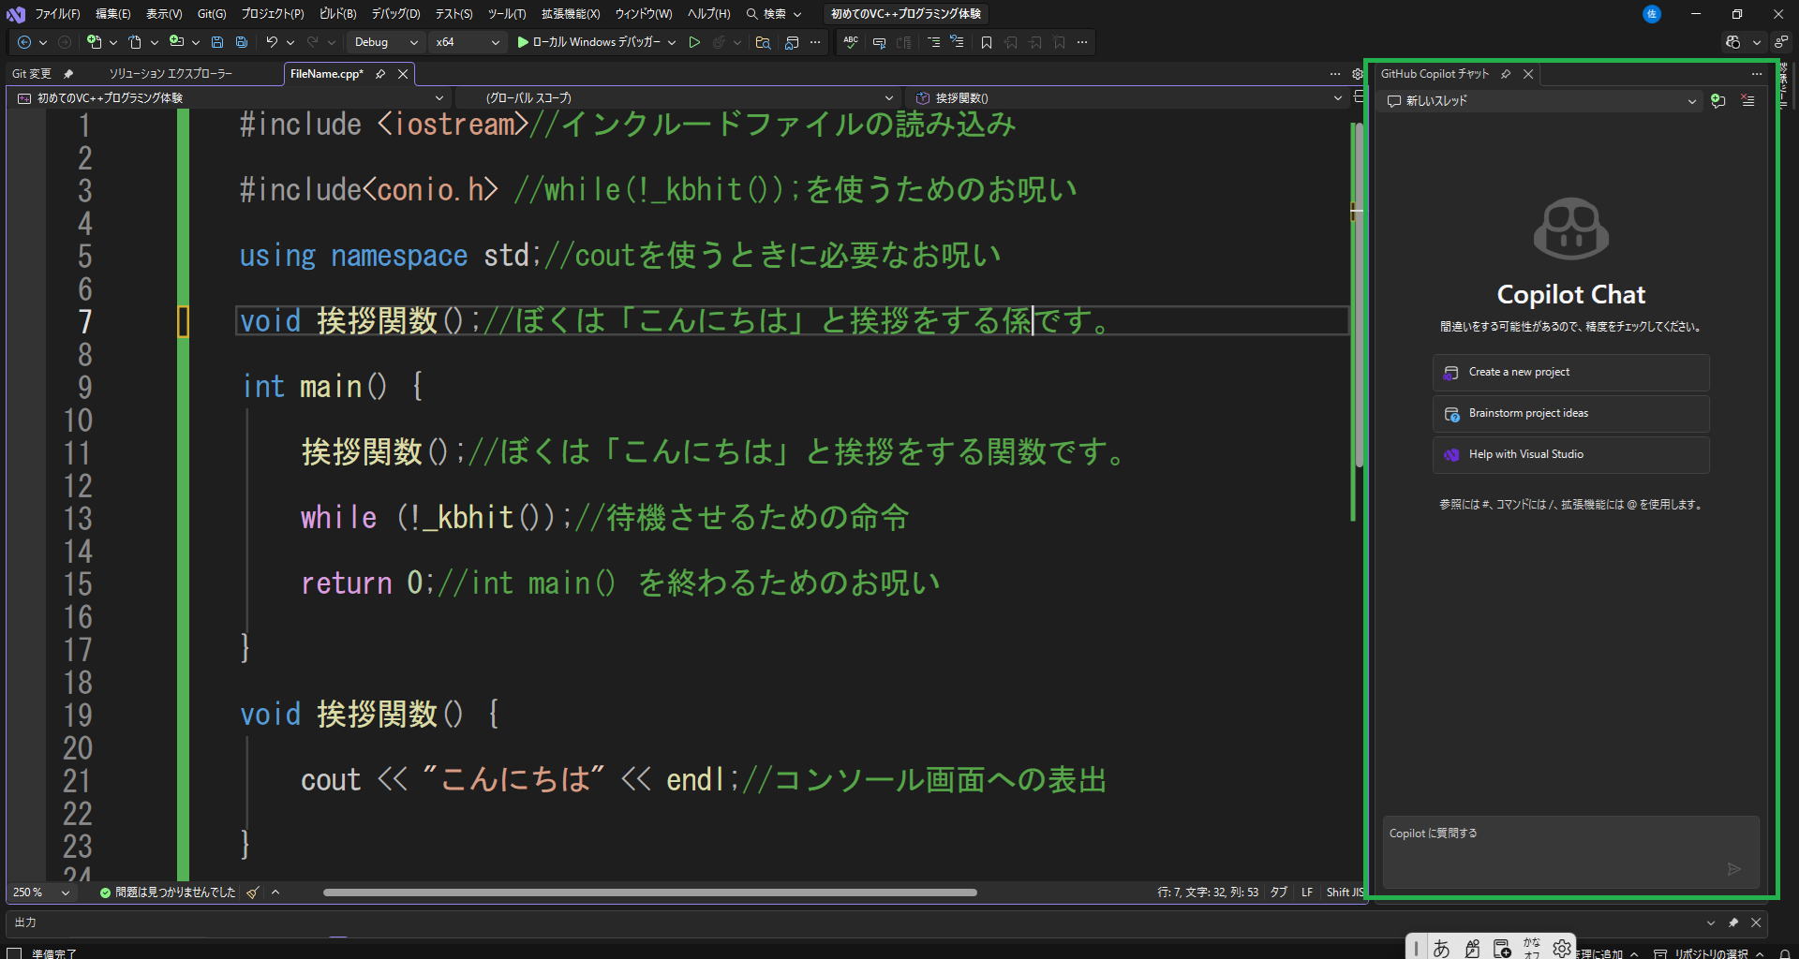Viewport: 1799px width, 959px height.
Task: Click the horizontal scrollbar under the editor
Action: [649, 893]
